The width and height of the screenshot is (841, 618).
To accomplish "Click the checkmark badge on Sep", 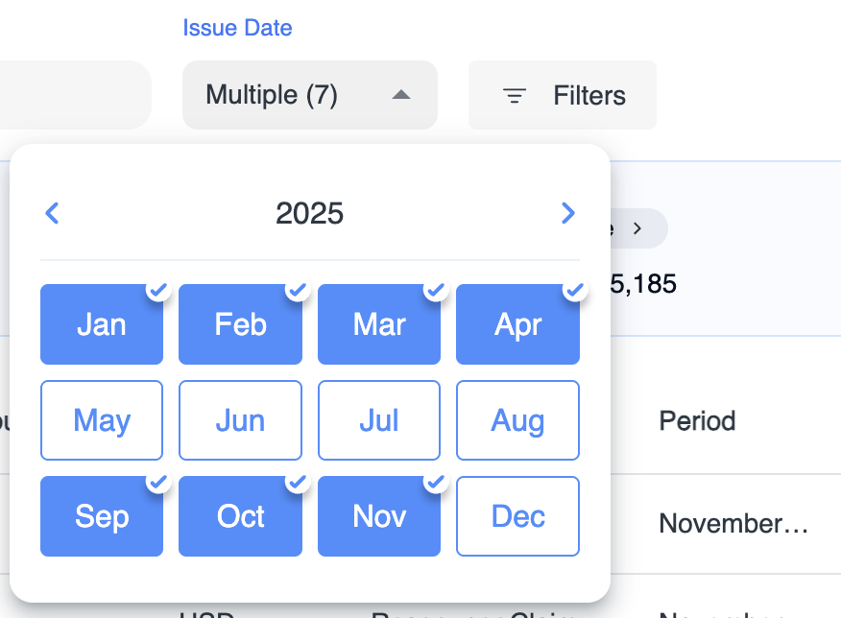I will coord(157,481).
